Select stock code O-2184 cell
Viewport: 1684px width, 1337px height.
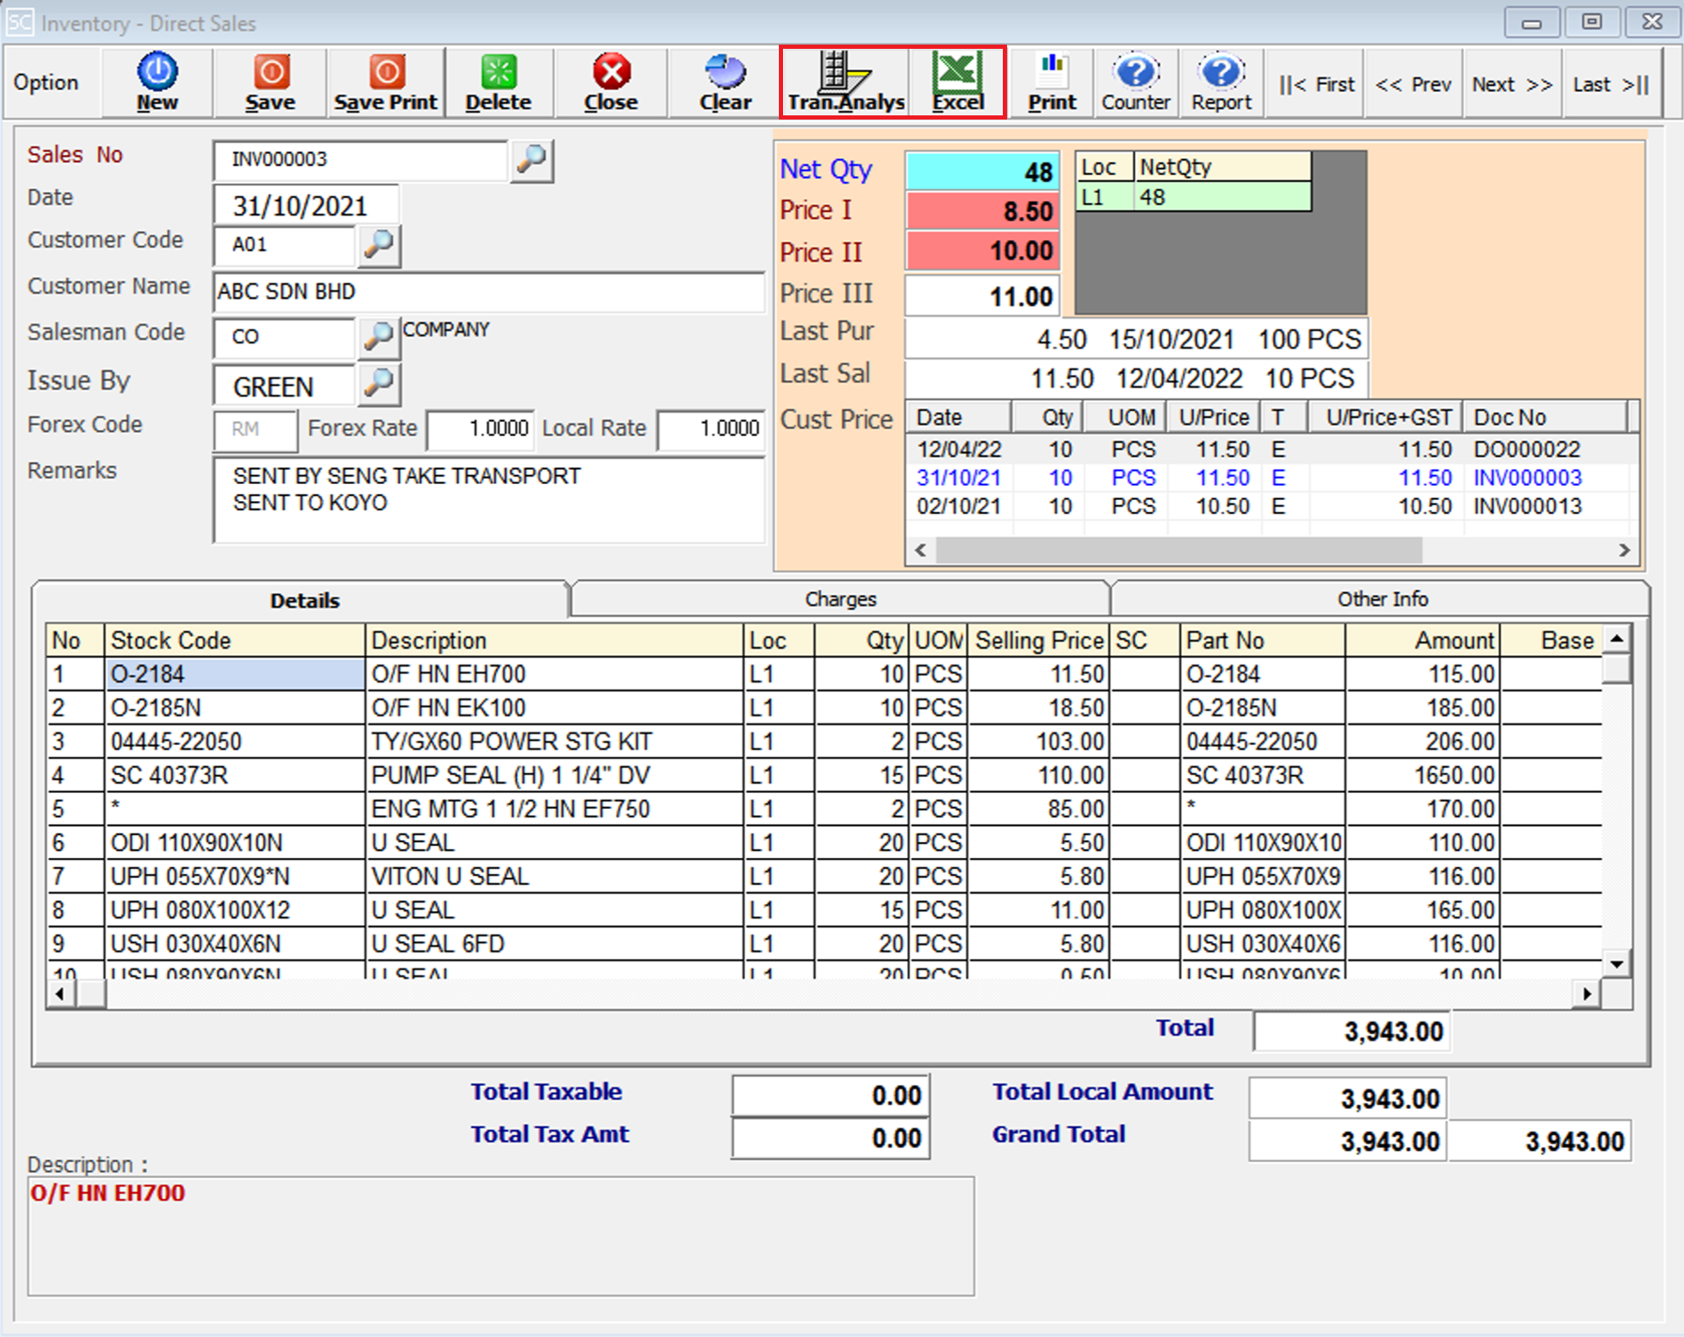[x=235, y=674]
